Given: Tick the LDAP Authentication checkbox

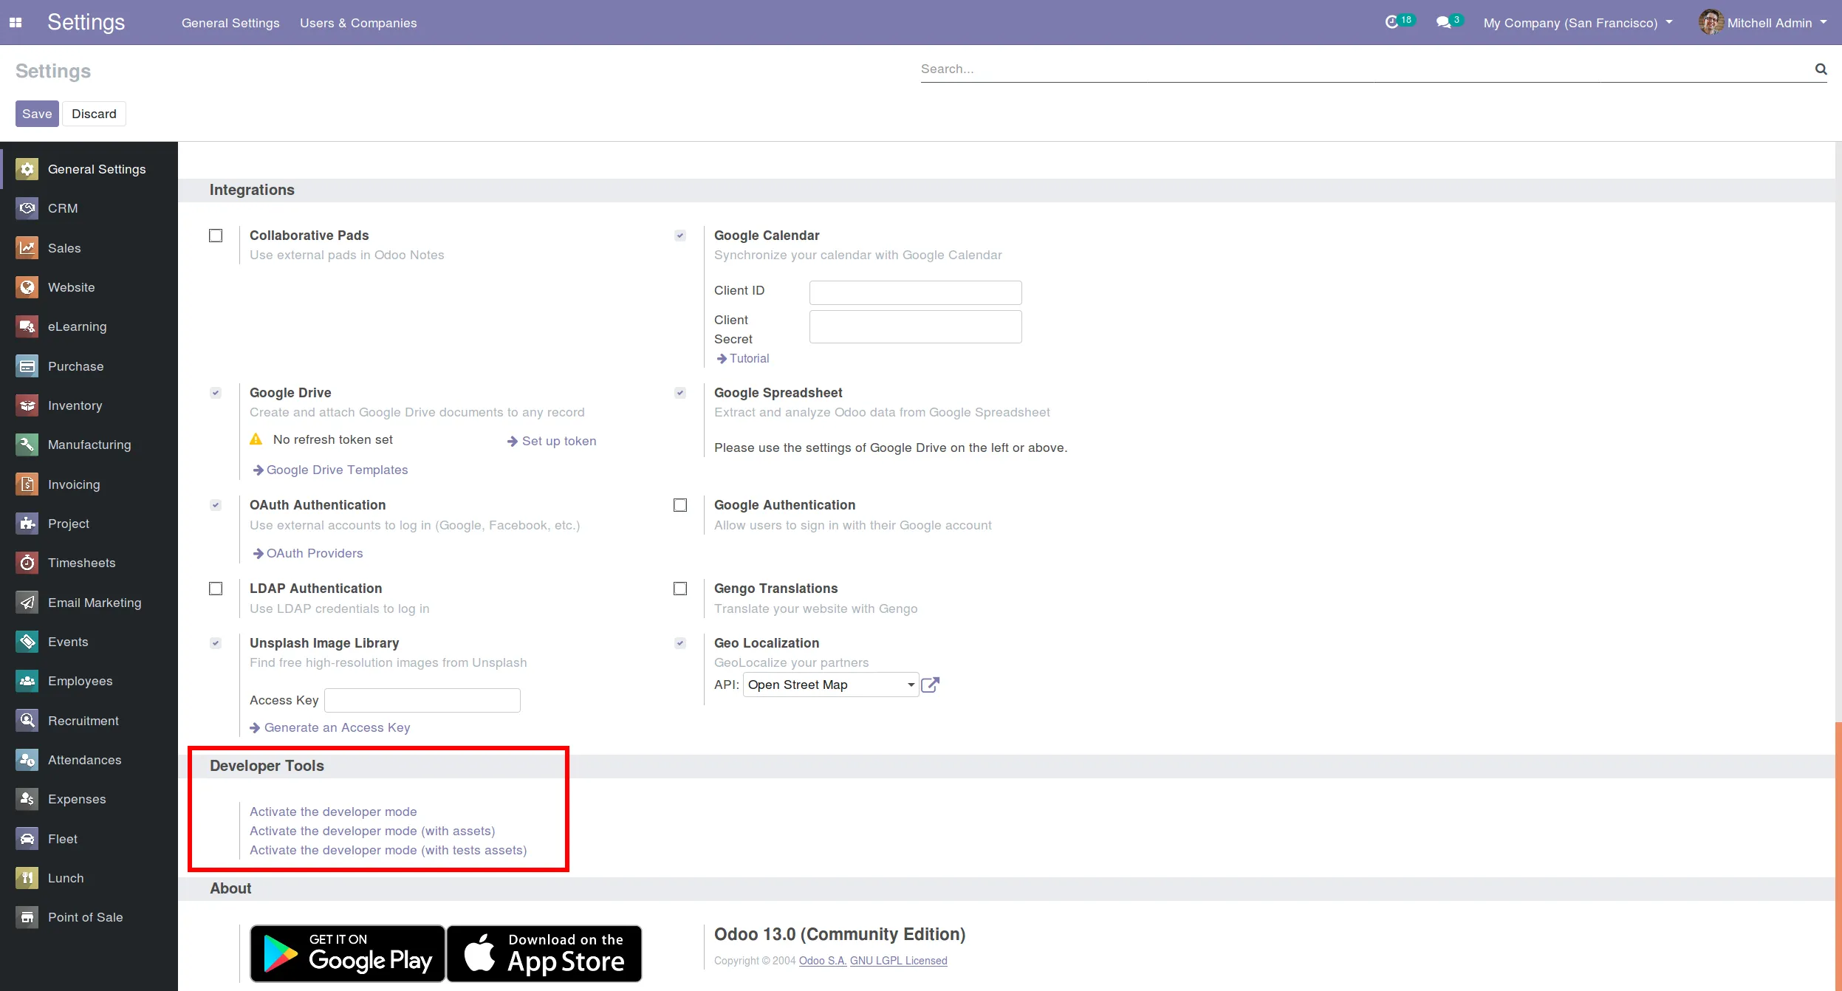Looking at the screenshot, I should 216,589.
